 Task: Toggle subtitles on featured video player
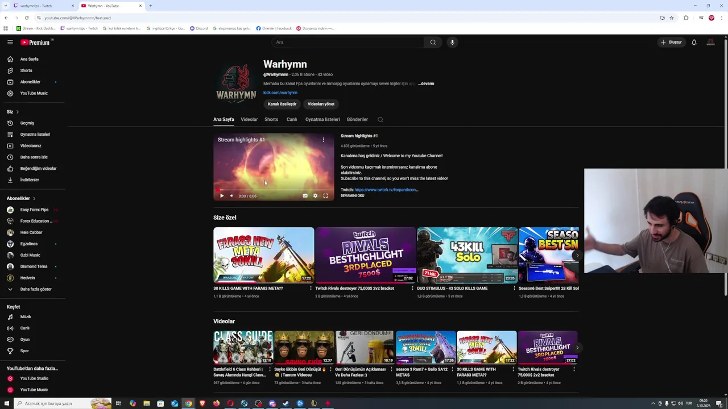(x=305, y=196)
